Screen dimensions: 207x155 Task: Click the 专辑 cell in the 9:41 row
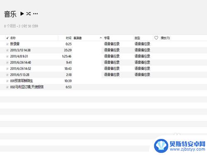(112, 62)
